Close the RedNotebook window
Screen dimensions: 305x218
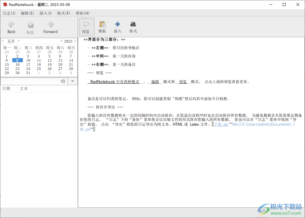[x=298, y=4]
